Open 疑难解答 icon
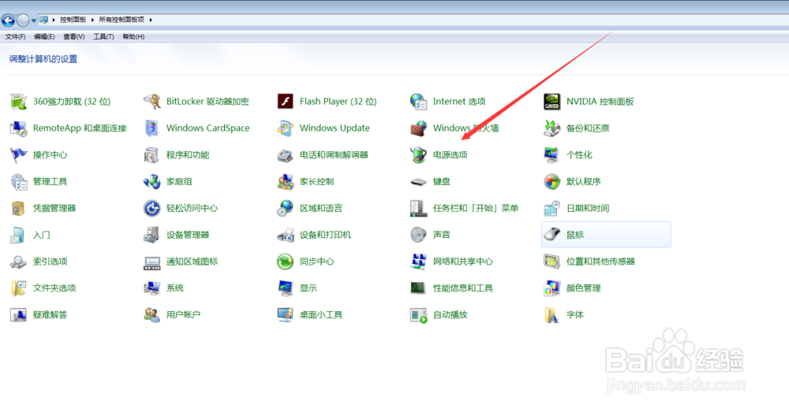 (19, 314)
